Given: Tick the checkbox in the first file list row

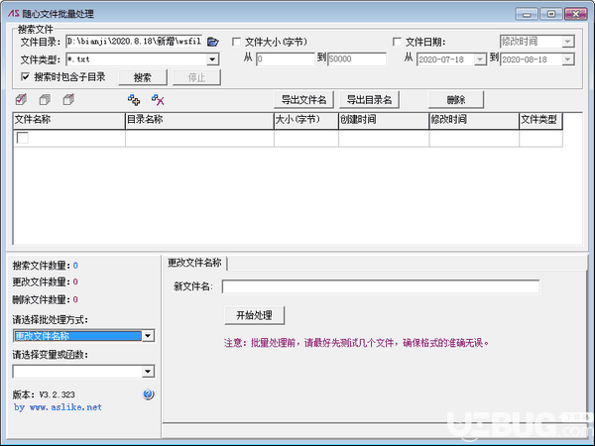Looking at the screenshot, I should pos(23,138).
